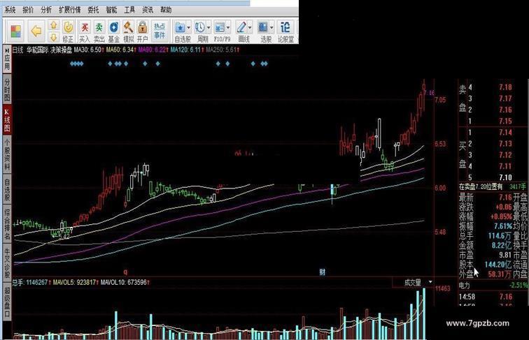Open the 扩展行情 menu
This screenshot has width=529, height=340.
pyautogui.click(x=70, y=10)
